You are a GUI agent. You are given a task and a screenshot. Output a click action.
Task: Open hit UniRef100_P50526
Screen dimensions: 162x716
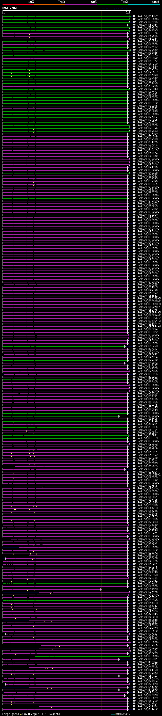point(145,36)
